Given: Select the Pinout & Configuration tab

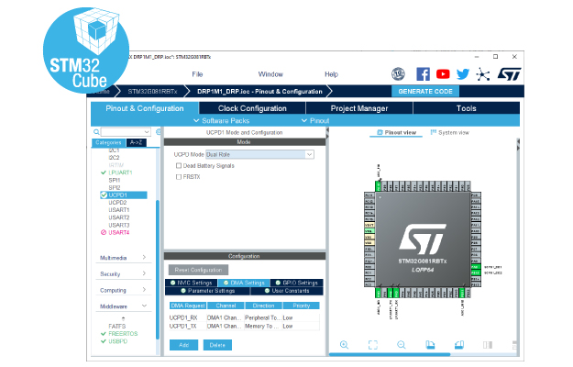Looking at the screenshot, I should tap(145, 108).
